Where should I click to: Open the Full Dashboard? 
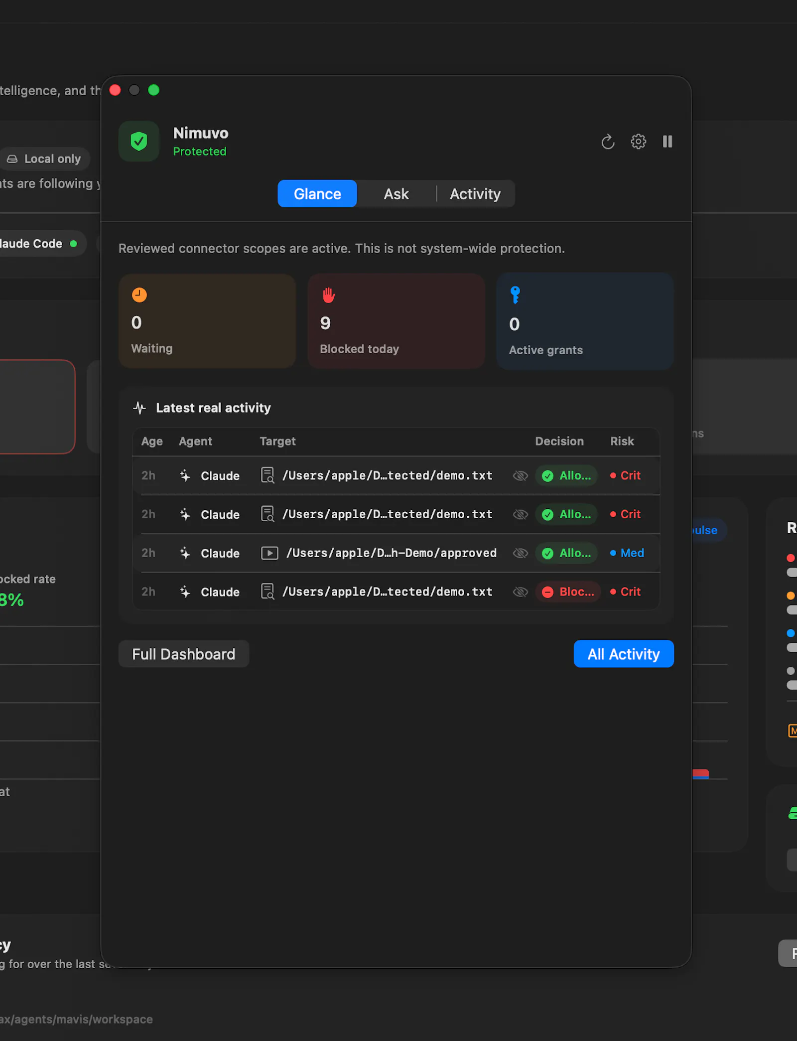pos(183,654)
